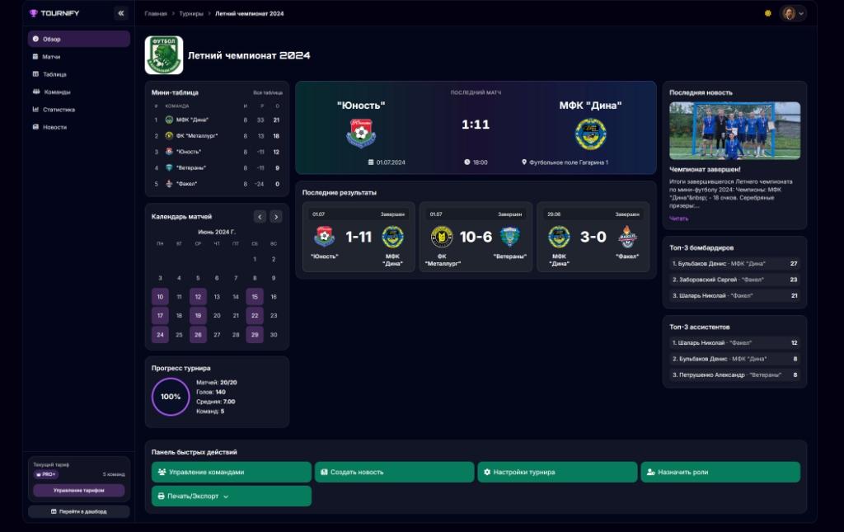Follow the Читать link in news
Image resolution: width=844 pixels, height=532 pixels.
click(679, 219)
